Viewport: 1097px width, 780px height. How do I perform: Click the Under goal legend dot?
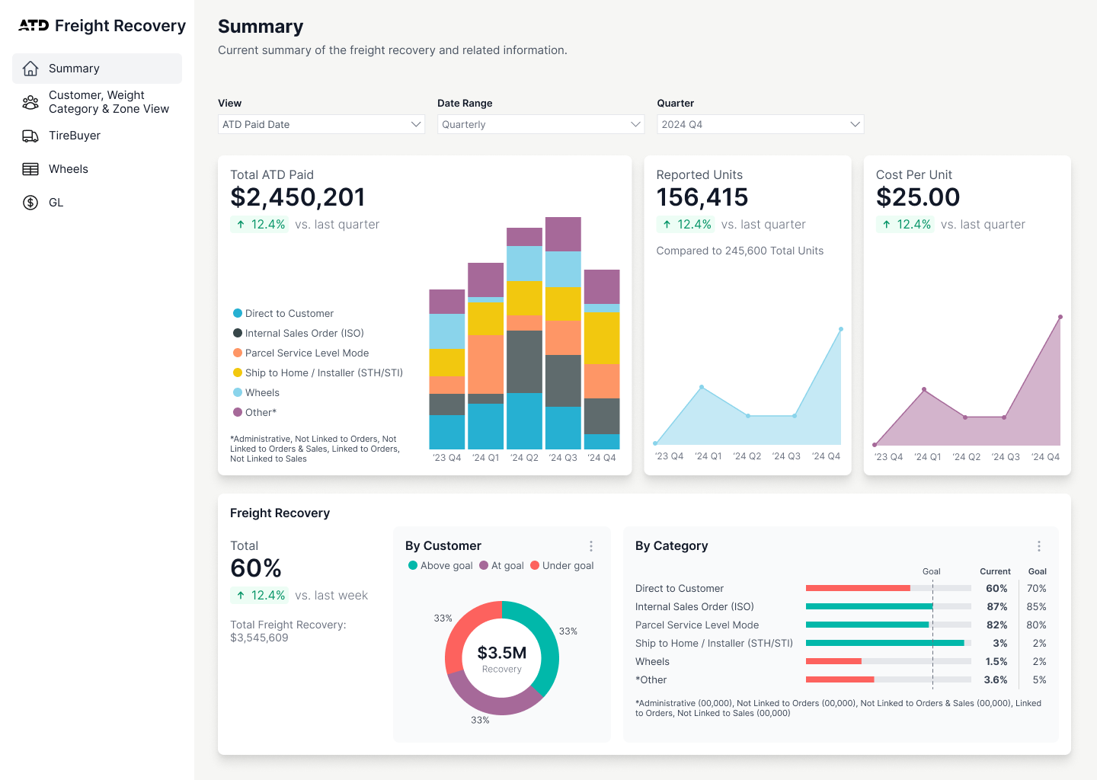(x=535, y=565)
